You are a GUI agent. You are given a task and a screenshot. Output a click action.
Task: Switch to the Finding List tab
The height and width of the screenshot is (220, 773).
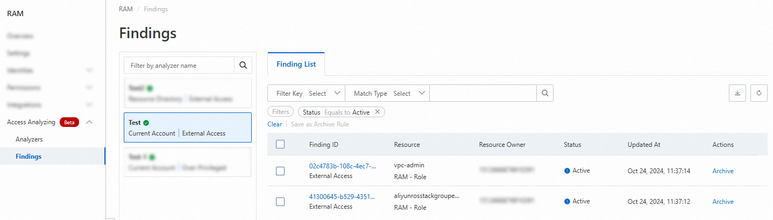click(296, 64)
